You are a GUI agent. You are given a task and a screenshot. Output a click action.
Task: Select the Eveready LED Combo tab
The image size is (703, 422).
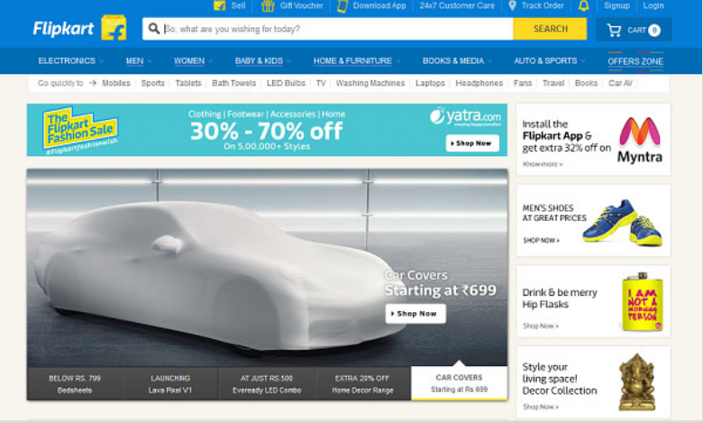pos(267,384)
